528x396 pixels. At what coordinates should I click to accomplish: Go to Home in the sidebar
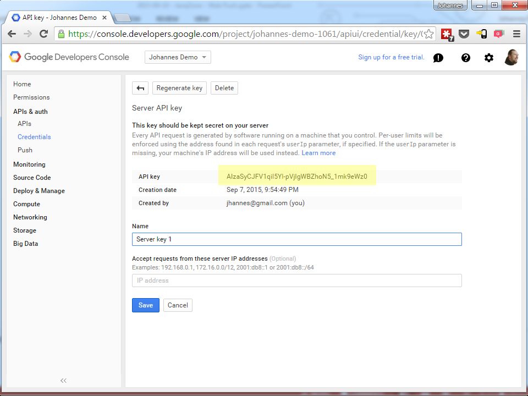(22, 84)
